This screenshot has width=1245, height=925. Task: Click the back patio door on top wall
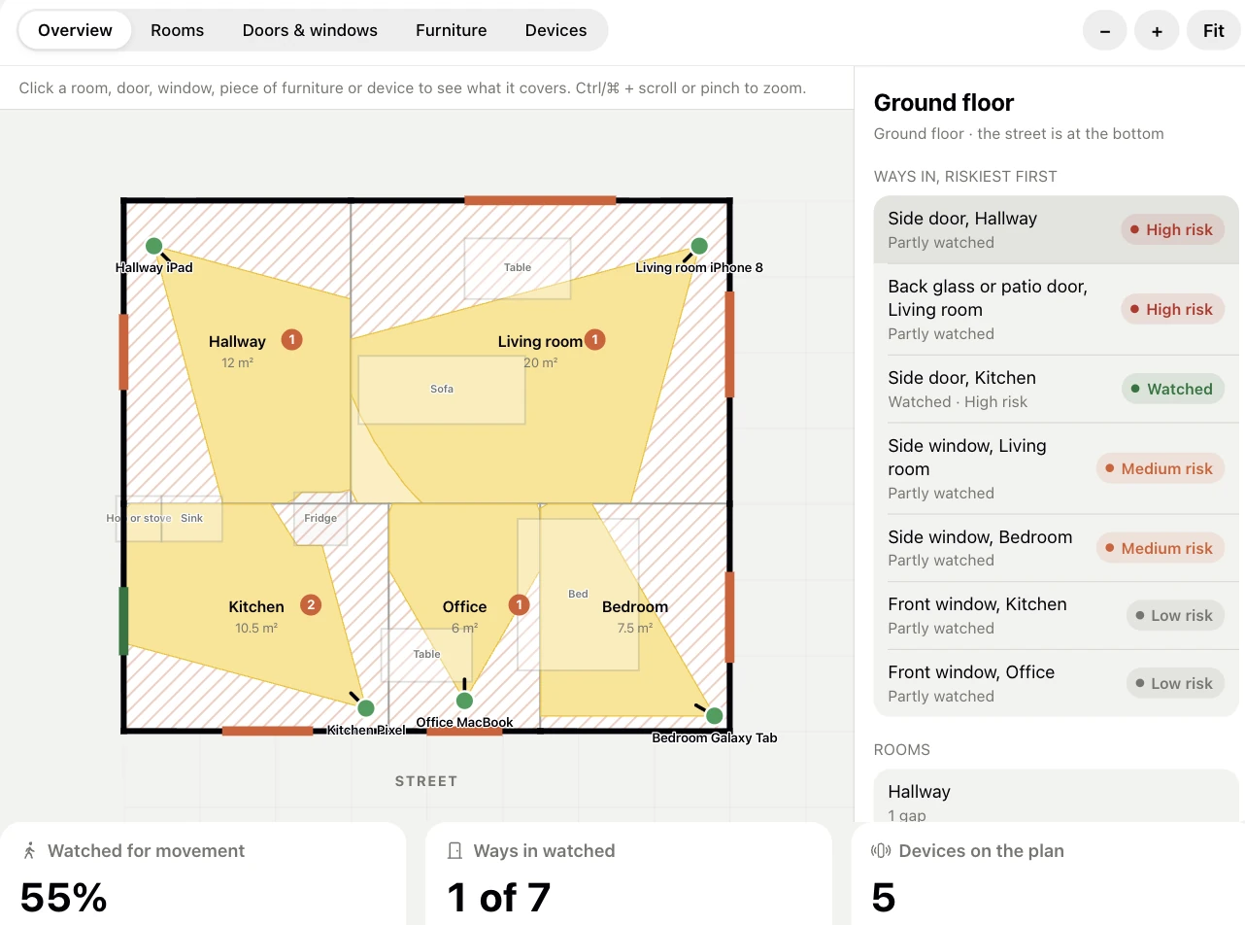point(540,200)
